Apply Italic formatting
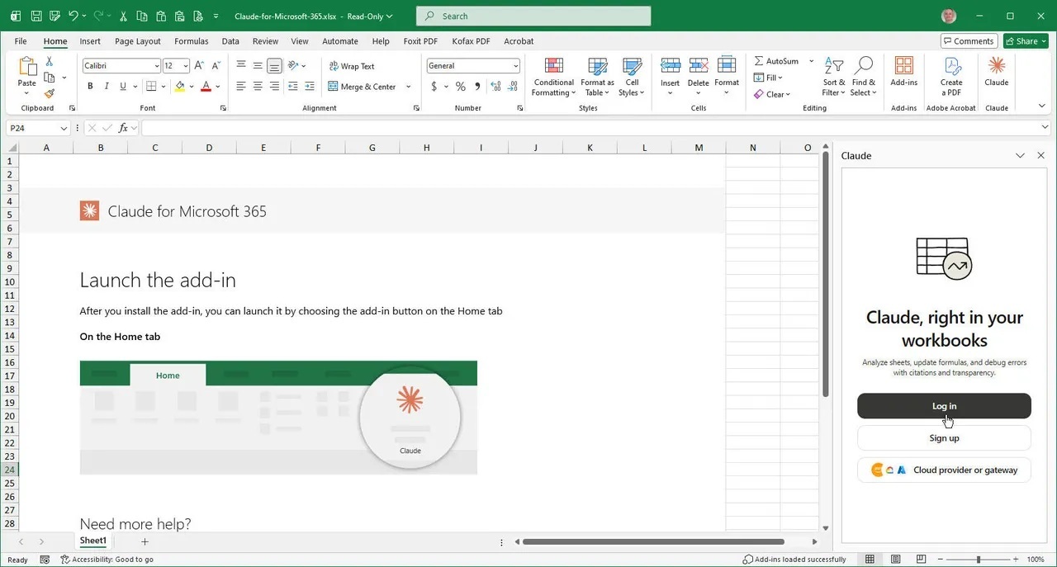This screenshot has width=1057, height=567. point(107,87)
